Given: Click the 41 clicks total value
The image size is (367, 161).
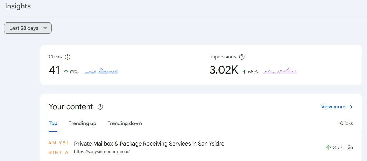Looking at the screenshot, I should pyautogui.click(x=54, y=70).
